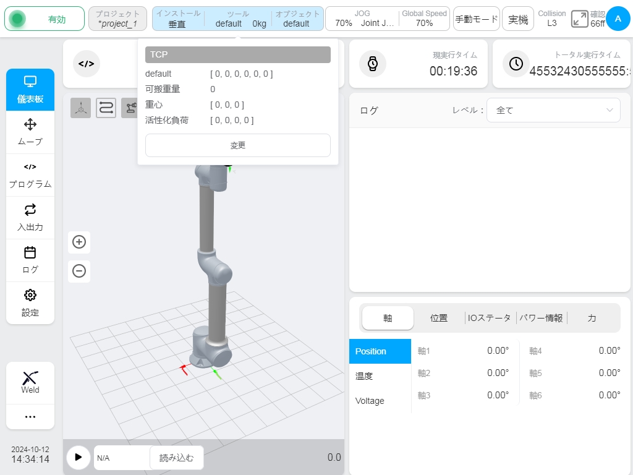Click the 可搬重量 payload row

click(x=238, y=89)
